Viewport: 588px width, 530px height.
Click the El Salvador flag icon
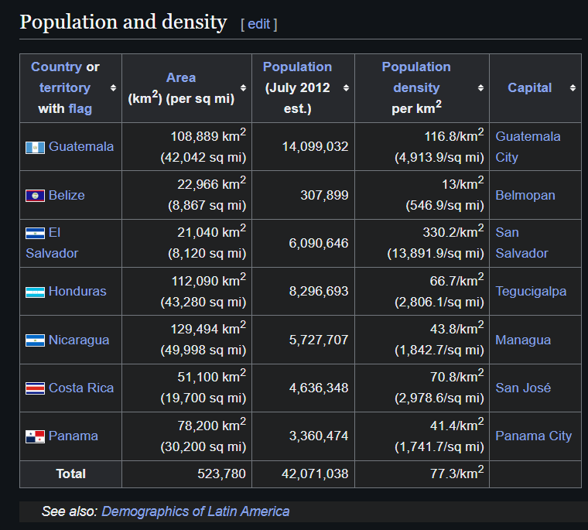coord(35,233)
